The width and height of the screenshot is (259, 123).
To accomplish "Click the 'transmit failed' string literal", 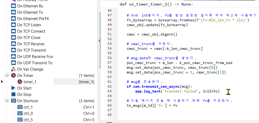I will pyautogui.click(x=181, y=91).
